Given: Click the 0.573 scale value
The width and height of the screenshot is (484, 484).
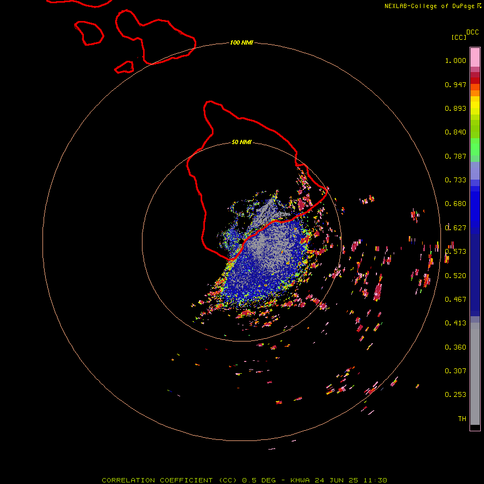Looking at the screenshot, I should [455, 252].
